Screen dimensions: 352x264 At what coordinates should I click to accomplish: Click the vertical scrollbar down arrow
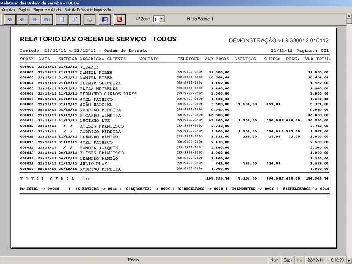coord(349,260)
